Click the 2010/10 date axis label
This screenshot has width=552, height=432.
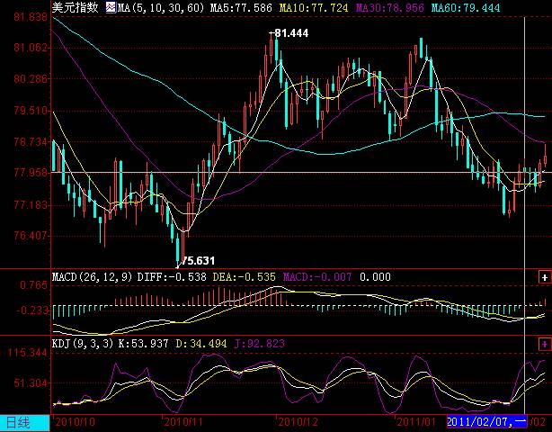[76, 422]
